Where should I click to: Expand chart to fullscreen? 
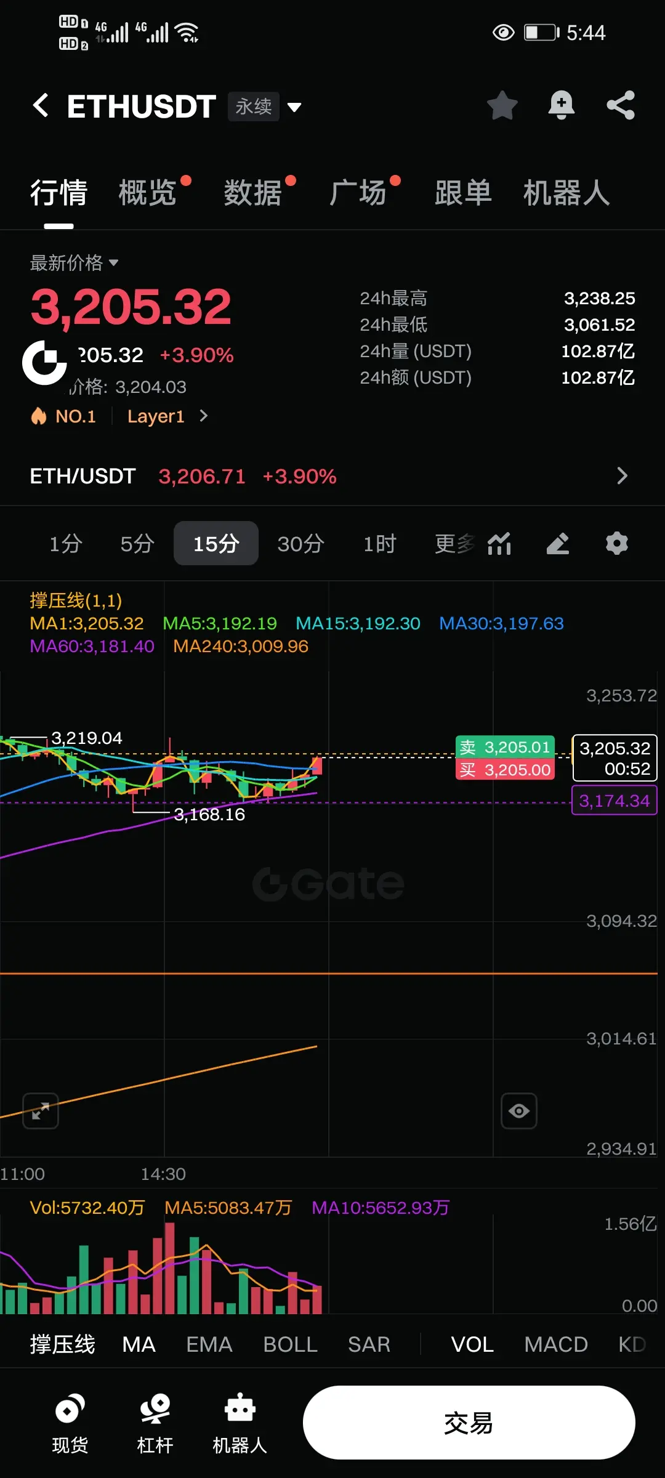click(x=41, y=1111)
